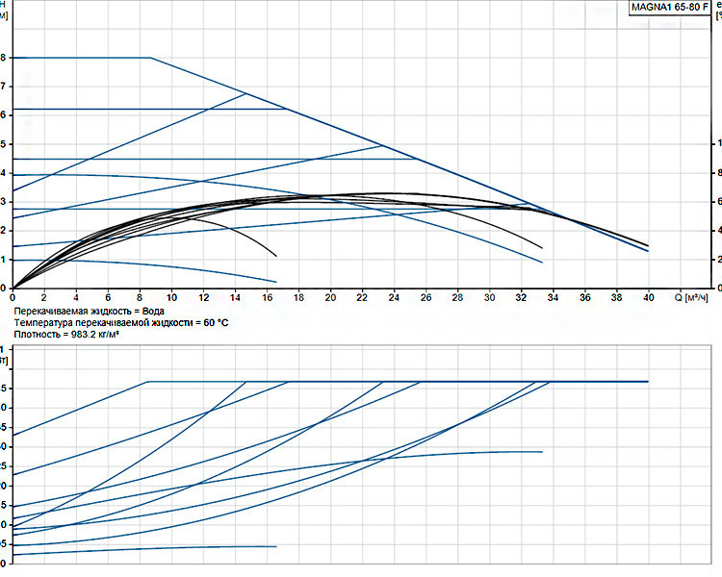722x577 pixels.
Task: Click the flow axis value 20
Action: [x=330, y=298]
